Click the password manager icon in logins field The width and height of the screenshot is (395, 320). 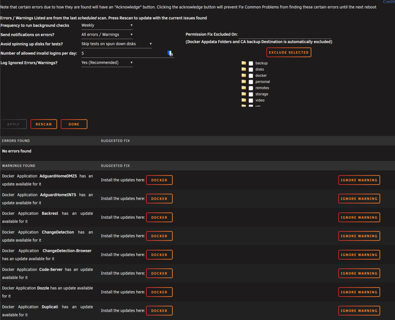coord(170,53)
